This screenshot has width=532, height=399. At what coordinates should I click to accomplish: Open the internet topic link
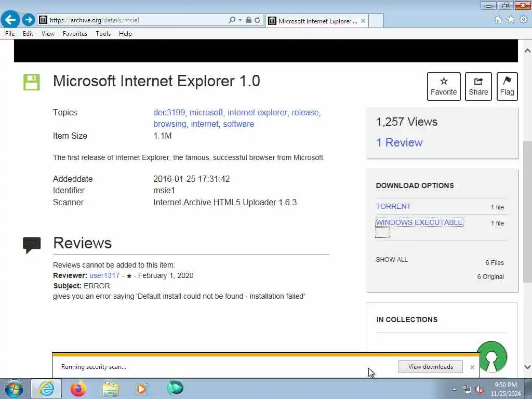[205, 124]
